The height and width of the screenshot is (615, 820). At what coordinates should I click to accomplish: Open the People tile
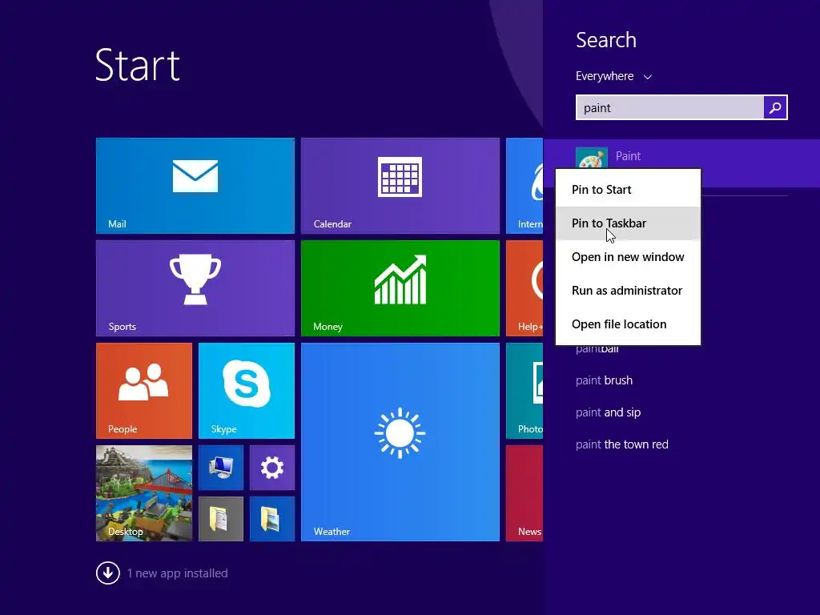coord(144,391)
